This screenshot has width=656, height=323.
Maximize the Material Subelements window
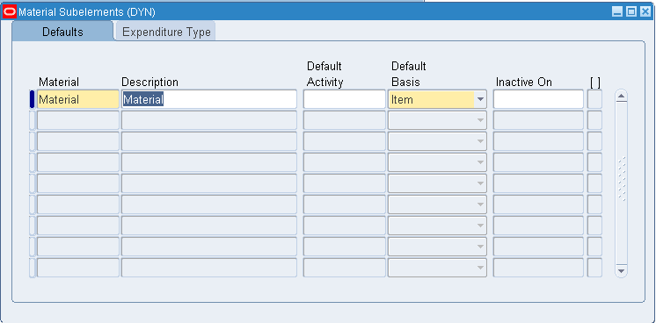(630, 11)
